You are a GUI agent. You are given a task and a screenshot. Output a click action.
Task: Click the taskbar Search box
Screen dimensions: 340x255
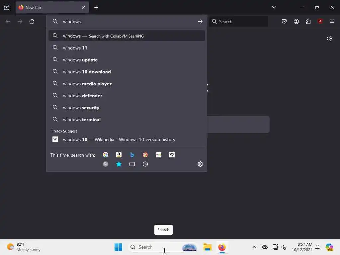click(x=163, y=247)
